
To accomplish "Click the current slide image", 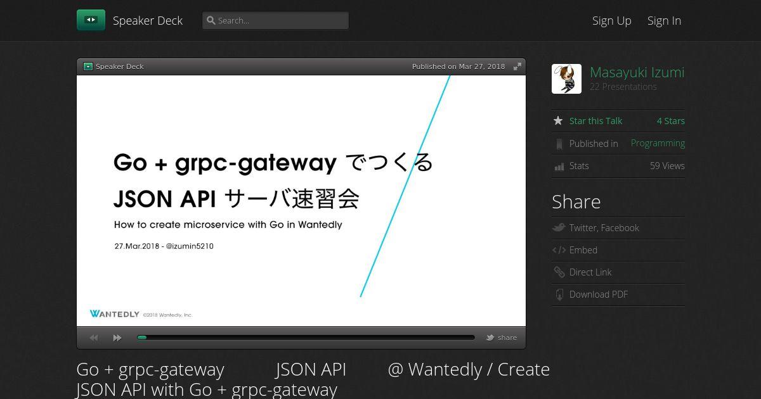I will [301, 201].
